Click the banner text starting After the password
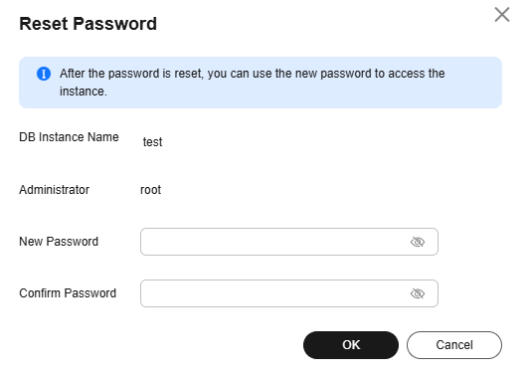The width and height of the screenshot is (527, 375). (253, 83)
